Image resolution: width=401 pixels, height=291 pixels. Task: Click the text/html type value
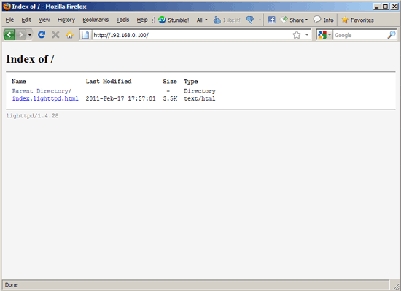200,98
